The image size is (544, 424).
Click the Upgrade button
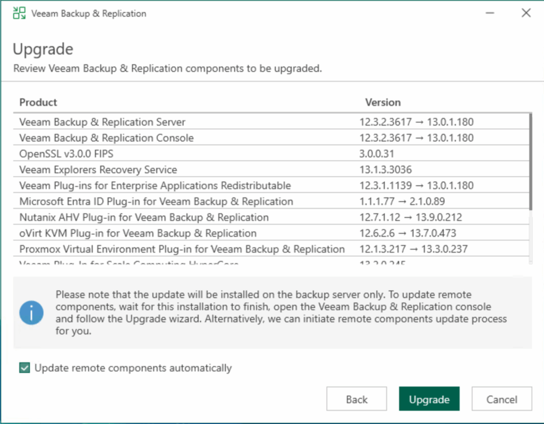tap(429, 400)
